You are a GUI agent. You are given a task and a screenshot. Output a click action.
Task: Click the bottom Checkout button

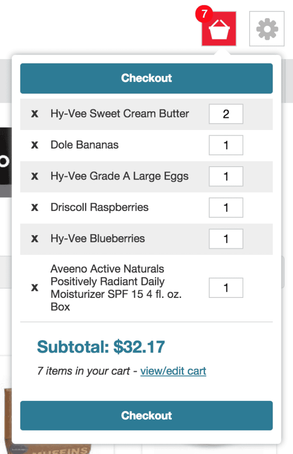[x=146, y=415]
